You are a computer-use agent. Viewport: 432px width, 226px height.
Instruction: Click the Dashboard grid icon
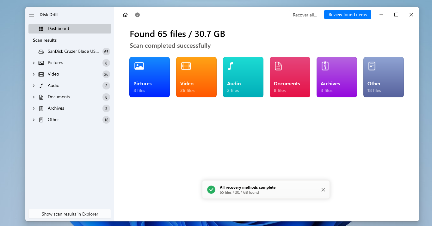click(x=41, y=29)
